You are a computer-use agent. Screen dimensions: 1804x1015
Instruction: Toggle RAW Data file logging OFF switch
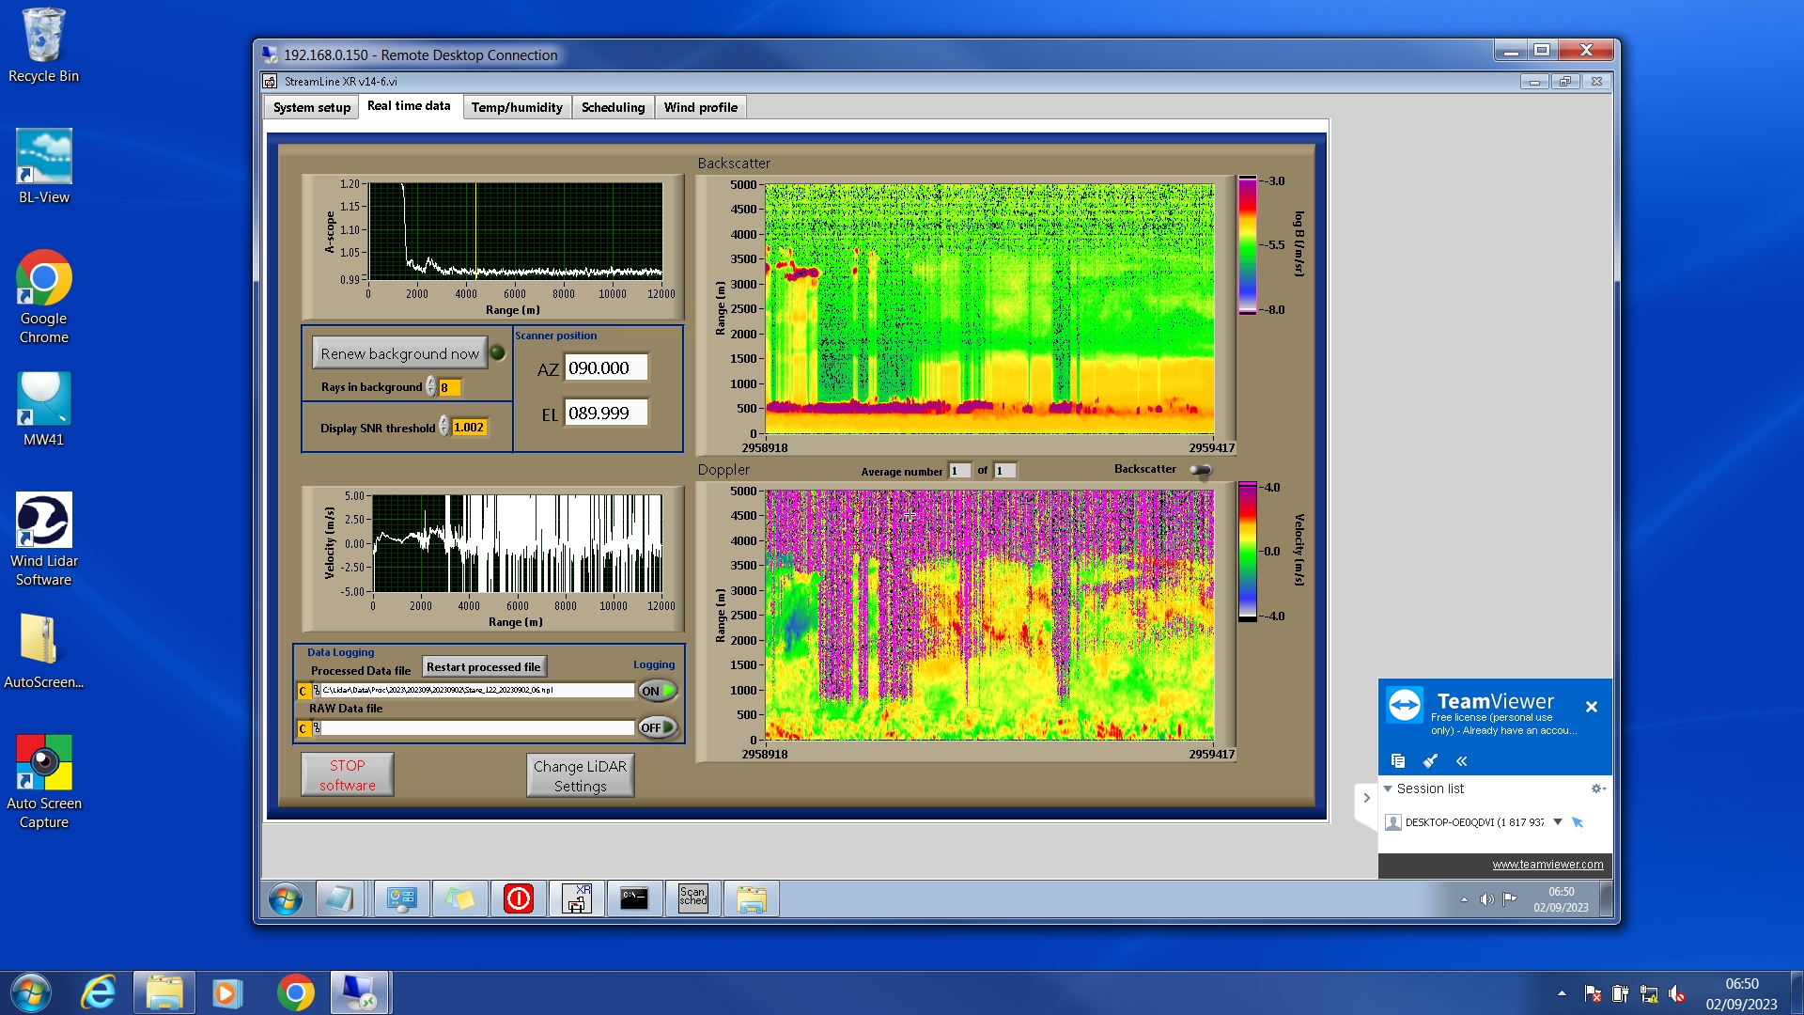657,727
